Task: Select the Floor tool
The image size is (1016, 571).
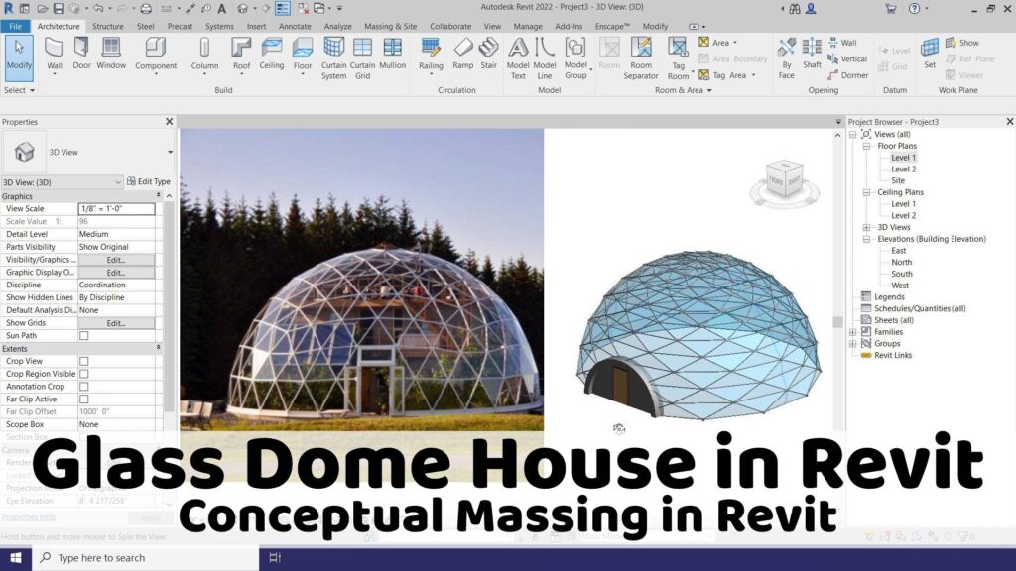Action: pyautogui.click(x=303, y=55)
